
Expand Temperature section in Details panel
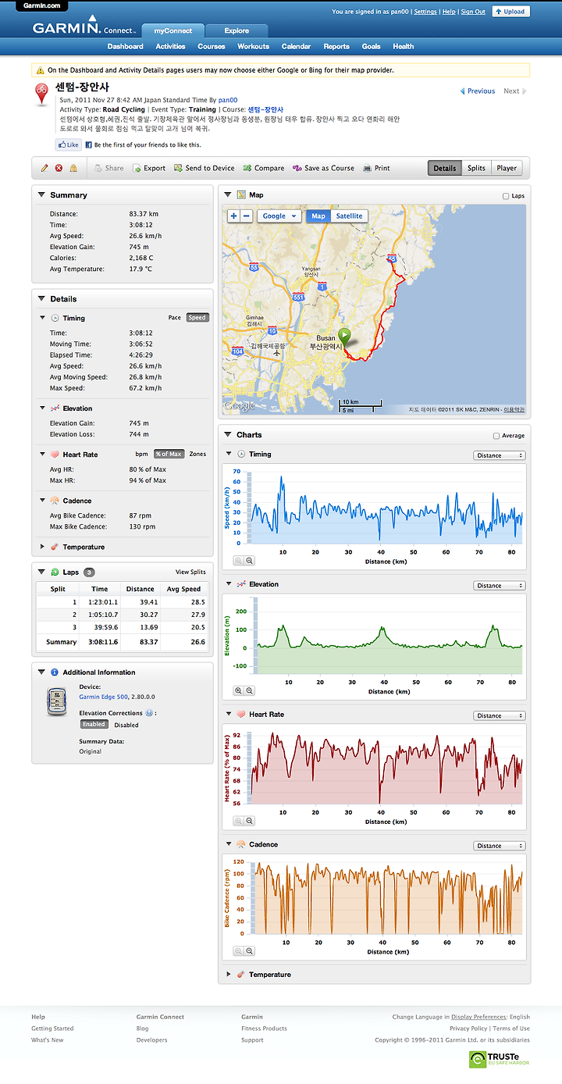click(x=43, y=547)
